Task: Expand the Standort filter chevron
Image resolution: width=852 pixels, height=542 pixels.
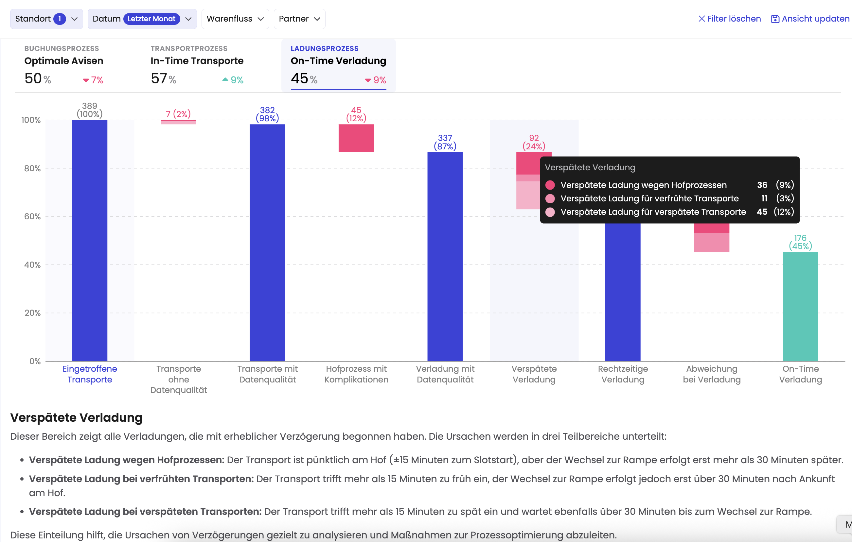Action: tap(74, 19)
